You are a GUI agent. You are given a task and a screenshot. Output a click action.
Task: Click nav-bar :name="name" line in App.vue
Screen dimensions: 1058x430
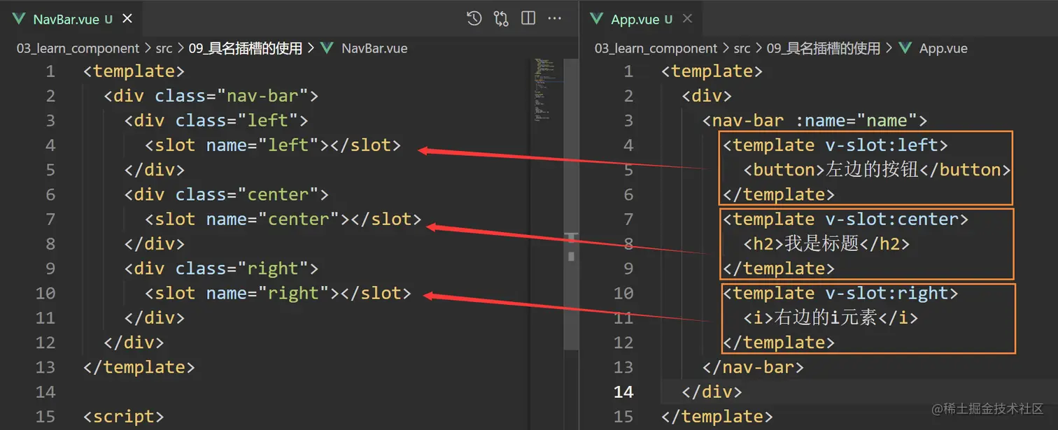(x=815, y=120)
